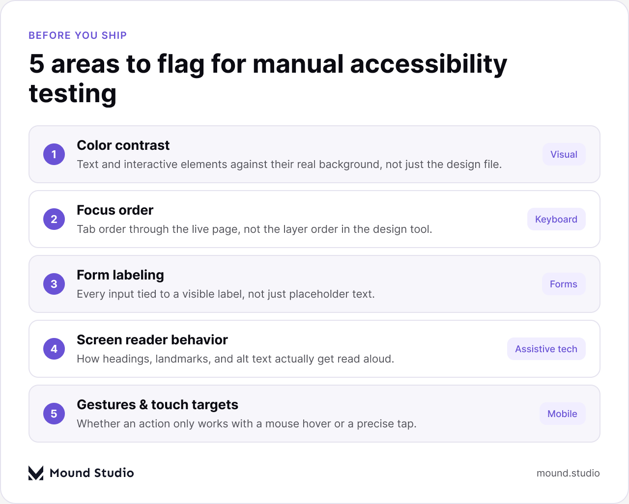Click the 'How headings, landmarks, and alt text' text
Screen dimensions: 629x504
235,359
